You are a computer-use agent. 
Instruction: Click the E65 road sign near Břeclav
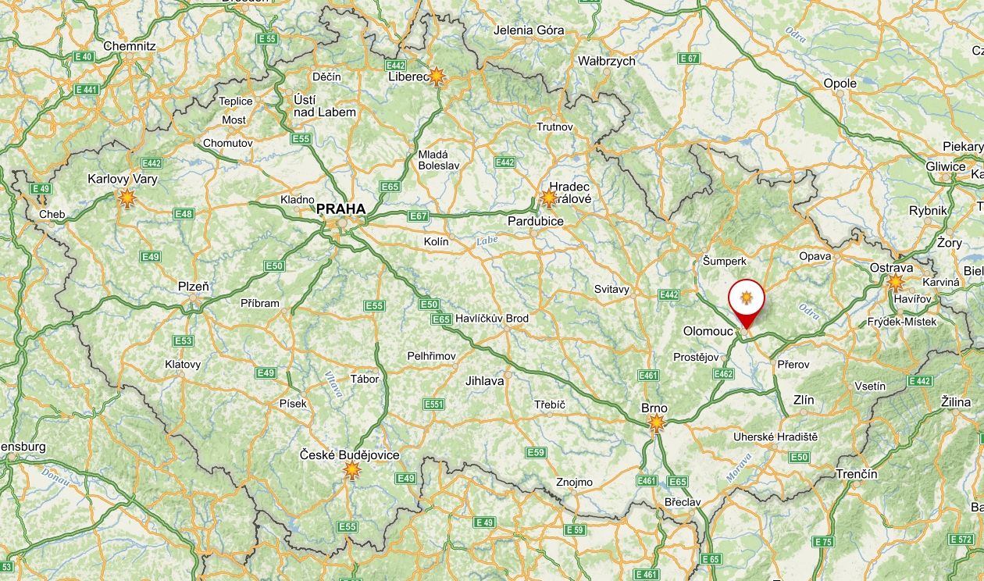[x=678, y=482]
